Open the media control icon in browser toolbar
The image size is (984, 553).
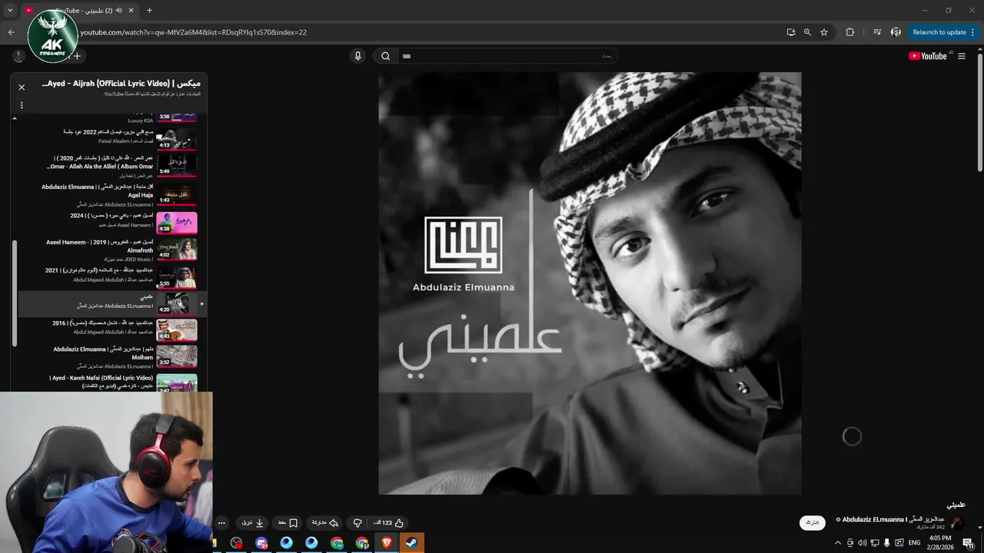click(877, 32)
